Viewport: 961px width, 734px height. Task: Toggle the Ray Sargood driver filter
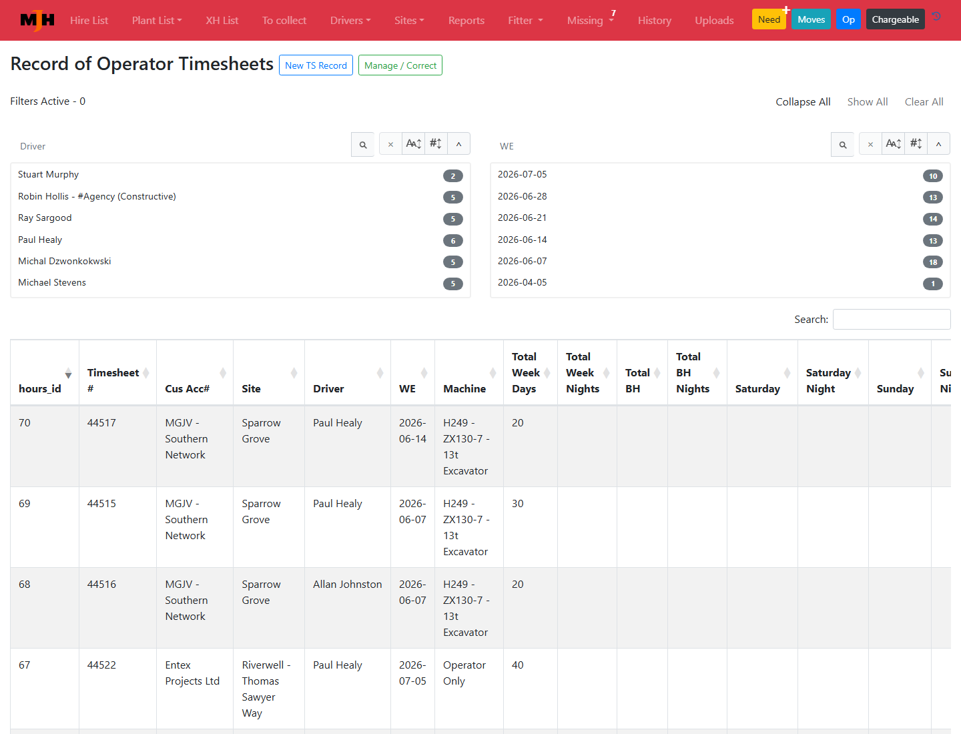tap(240, 218)
